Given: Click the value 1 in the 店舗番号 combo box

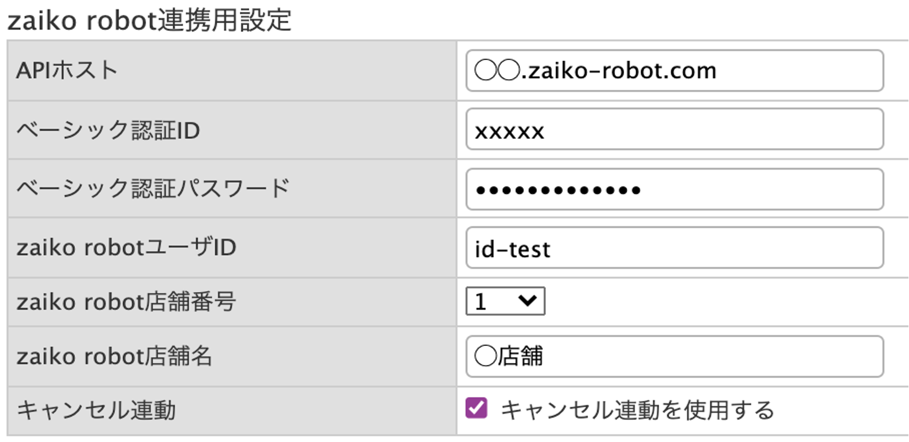Looking at the screenshot, I should [x=481, y=302].
